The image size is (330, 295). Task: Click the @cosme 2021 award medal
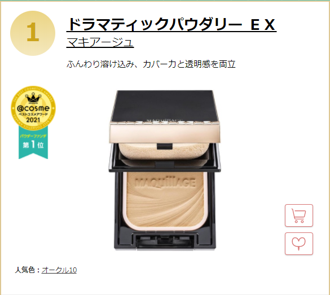(x=33, y=108)
